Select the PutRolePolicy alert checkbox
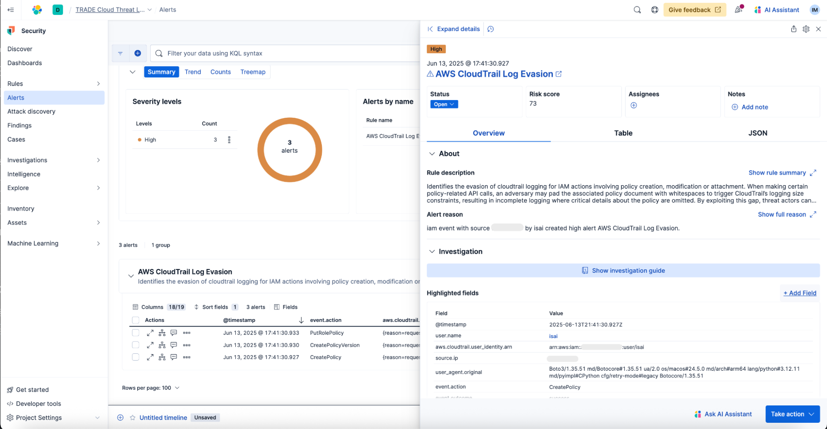This screenshot has height=429, width=827. click(x=136, y=333)
